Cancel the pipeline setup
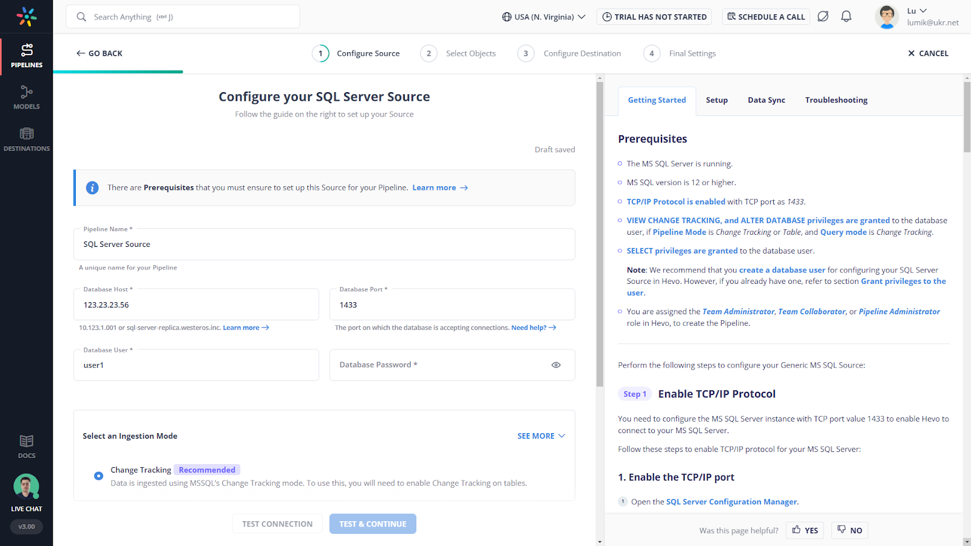The width and height of the screenshot is (971, 546). [x=928, y=53]
